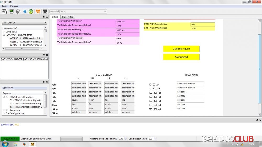Expand the 1 - Configuration node
262x147 pixels.
click(4, 113)
